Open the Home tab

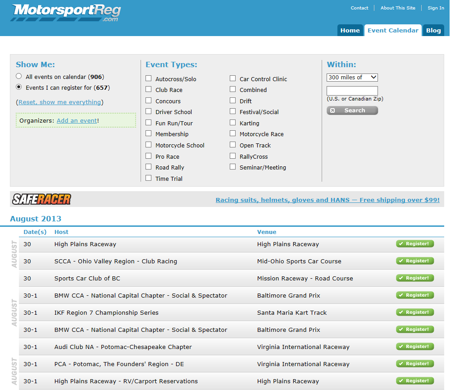click(350, 30)
